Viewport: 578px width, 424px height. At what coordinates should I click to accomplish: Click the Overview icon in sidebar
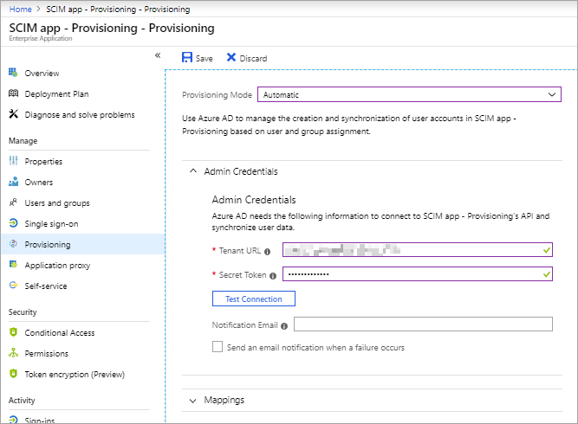point(13,73)
